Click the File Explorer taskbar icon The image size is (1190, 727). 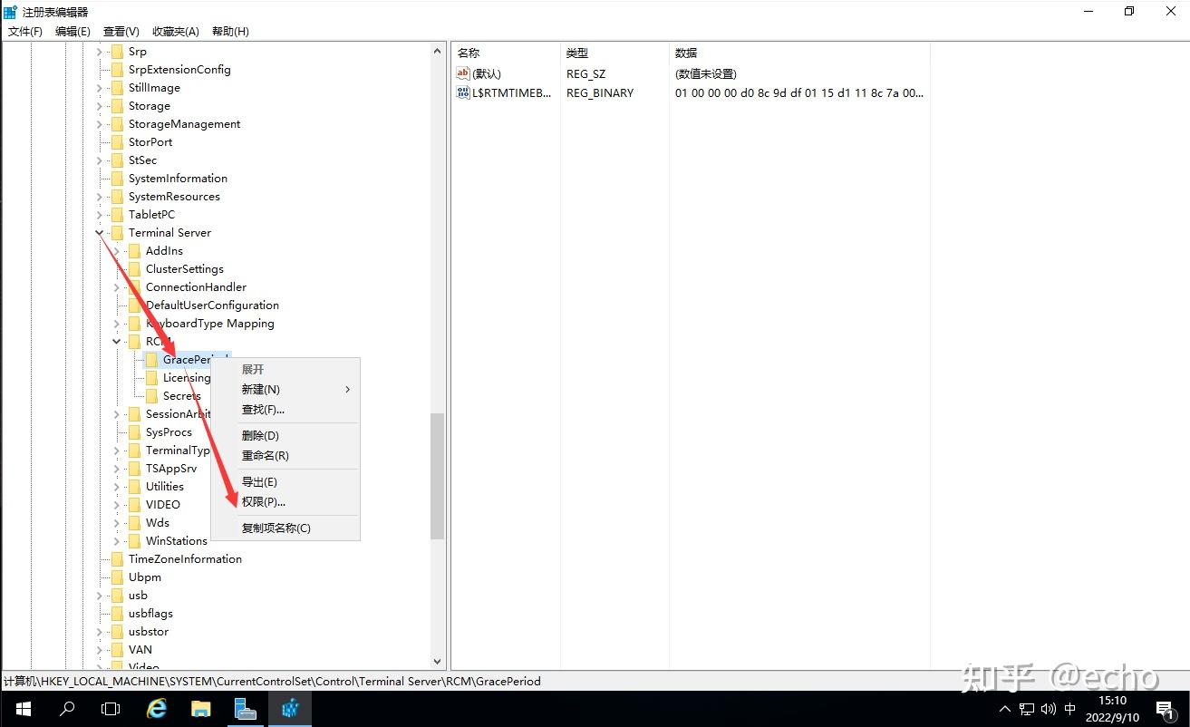point(200,708)
